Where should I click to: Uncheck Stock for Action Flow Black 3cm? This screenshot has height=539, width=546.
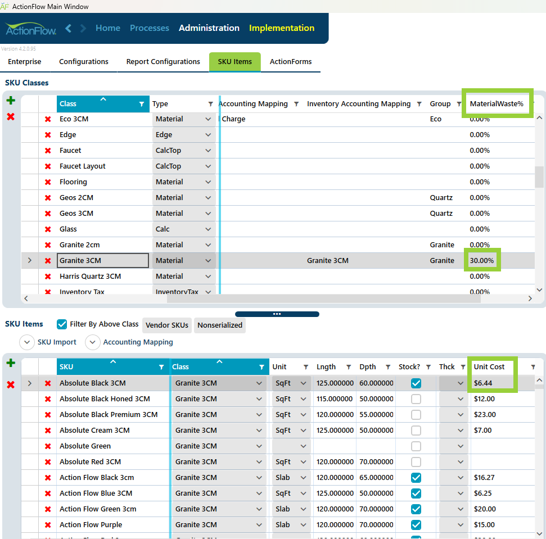coord(416,478)
